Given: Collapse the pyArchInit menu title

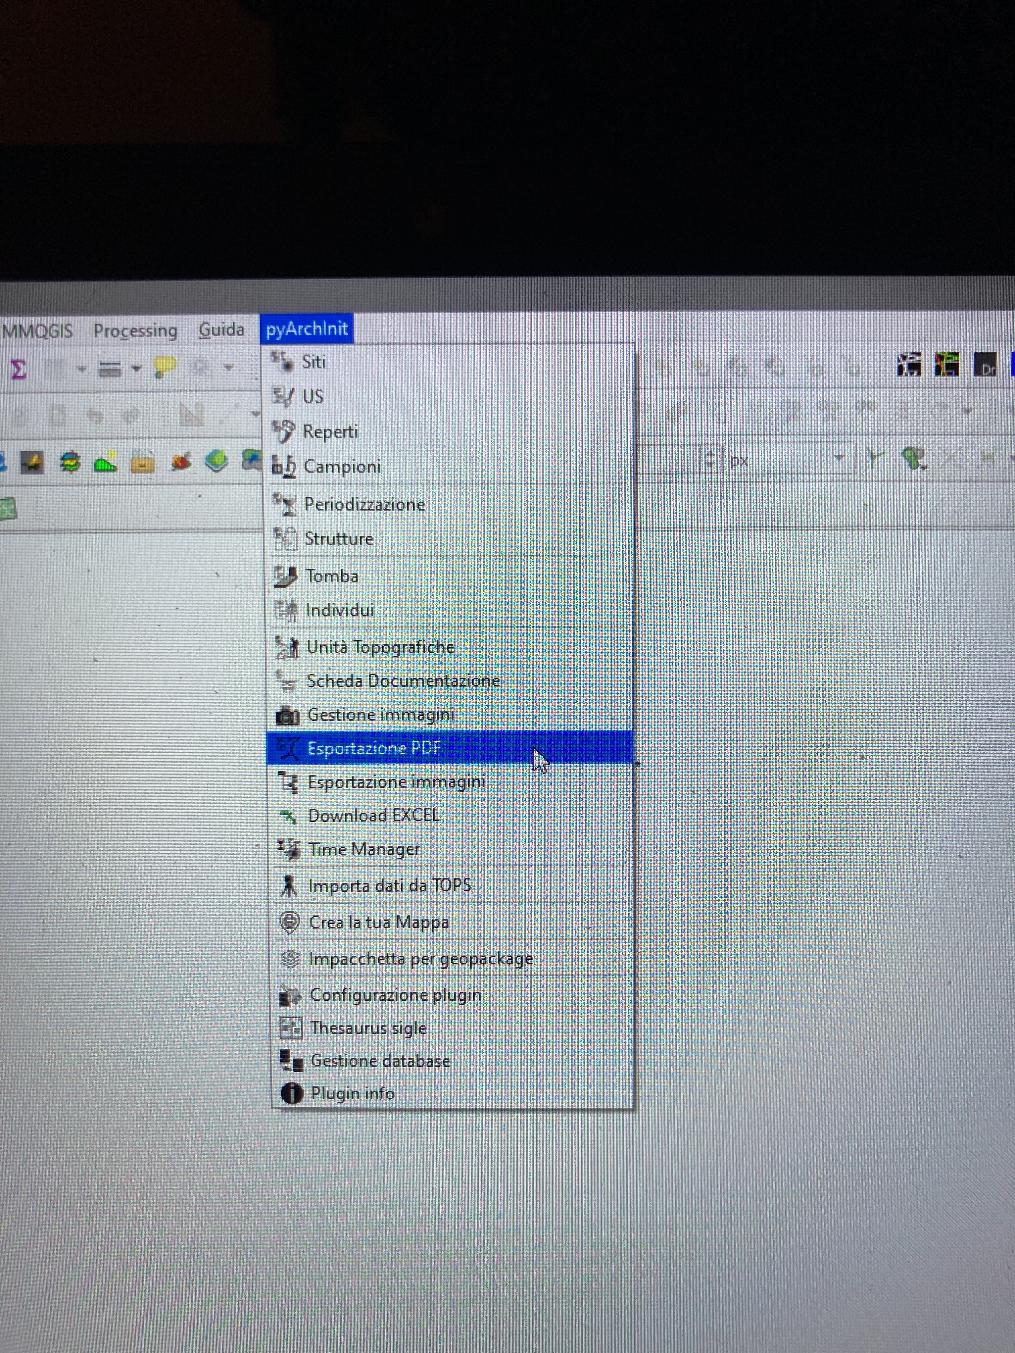Looking at the screenshot, I should 306,329.
